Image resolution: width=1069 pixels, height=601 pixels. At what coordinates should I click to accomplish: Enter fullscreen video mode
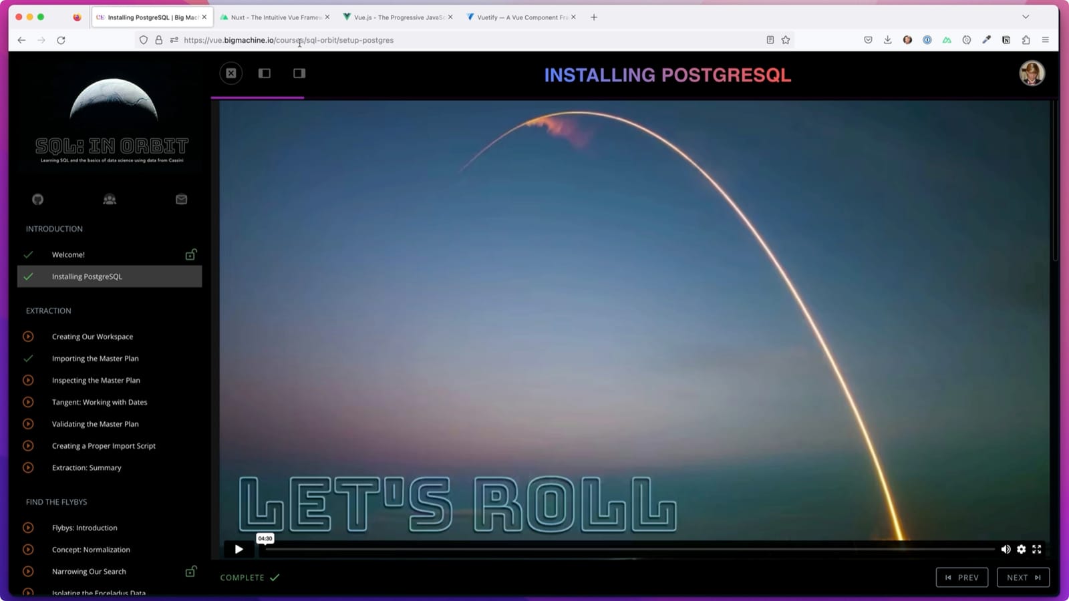[x=1037, y=549]
